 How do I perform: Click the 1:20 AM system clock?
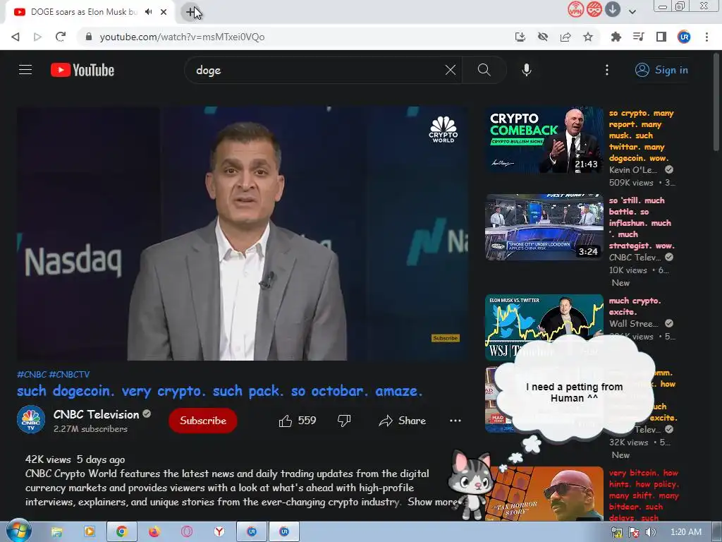[x=685, y=532]
